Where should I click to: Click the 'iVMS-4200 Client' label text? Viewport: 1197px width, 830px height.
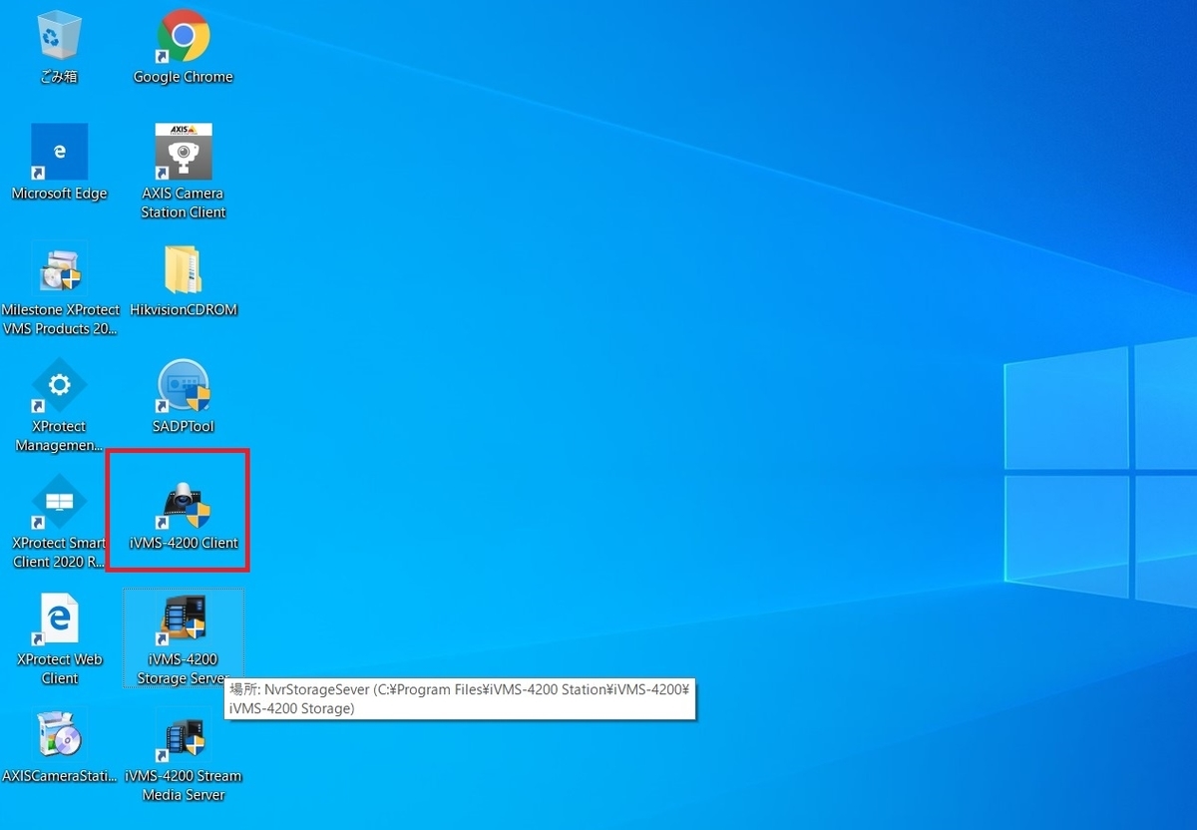coord(184,543)
